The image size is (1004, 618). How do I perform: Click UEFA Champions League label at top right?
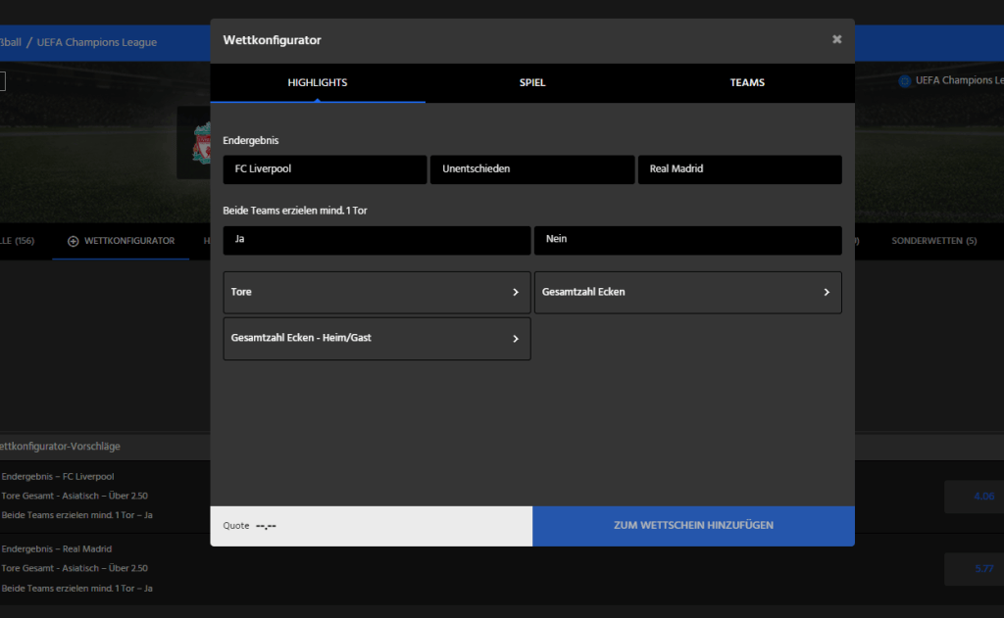pos(959,80)
